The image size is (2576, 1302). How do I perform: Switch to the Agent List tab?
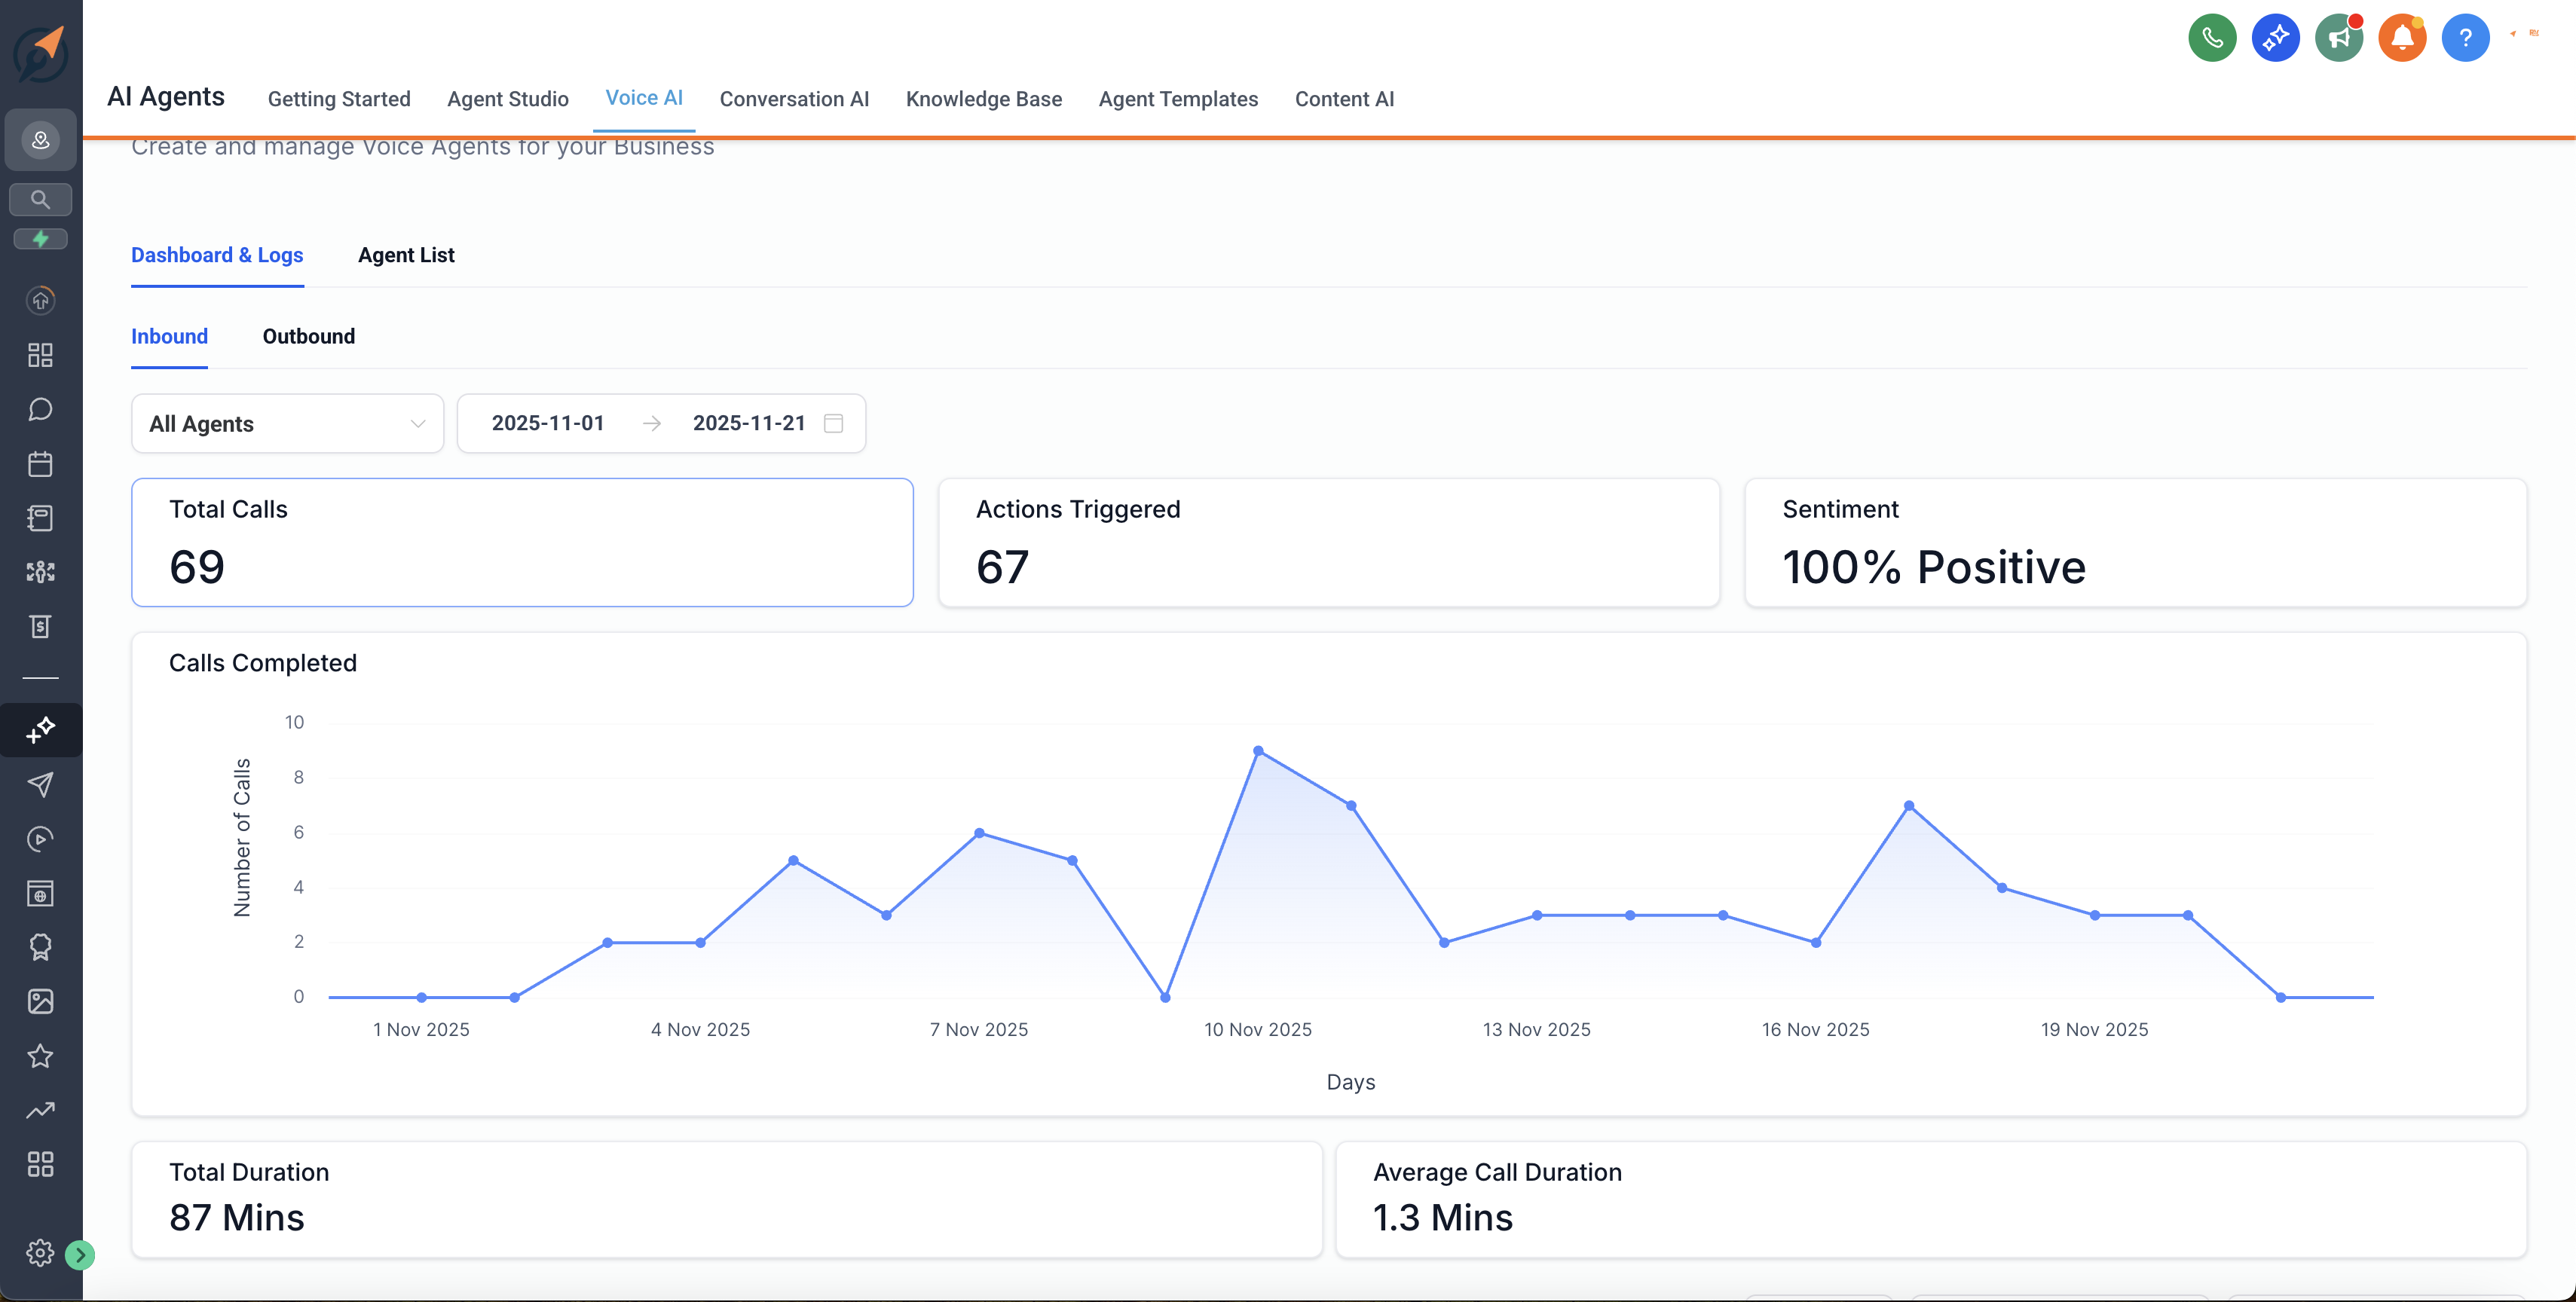(x=406, y=255)
